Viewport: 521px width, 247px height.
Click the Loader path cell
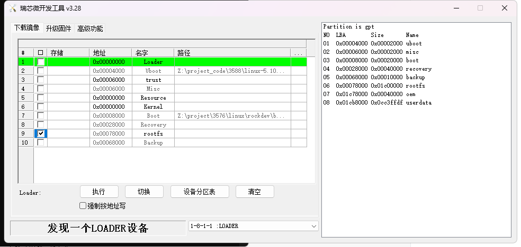pos(232,62)
